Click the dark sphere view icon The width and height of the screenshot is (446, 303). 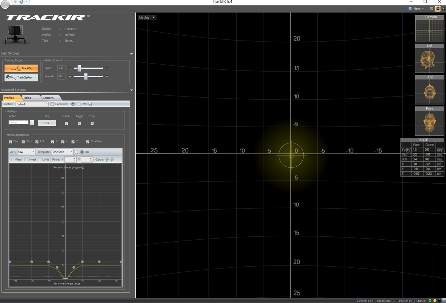[x=443, y=8]
